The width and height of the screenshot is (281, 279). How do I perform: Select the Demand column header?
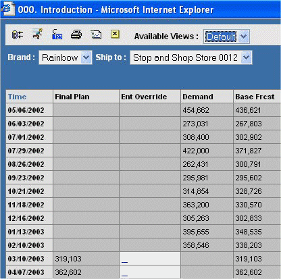point(207,97)
